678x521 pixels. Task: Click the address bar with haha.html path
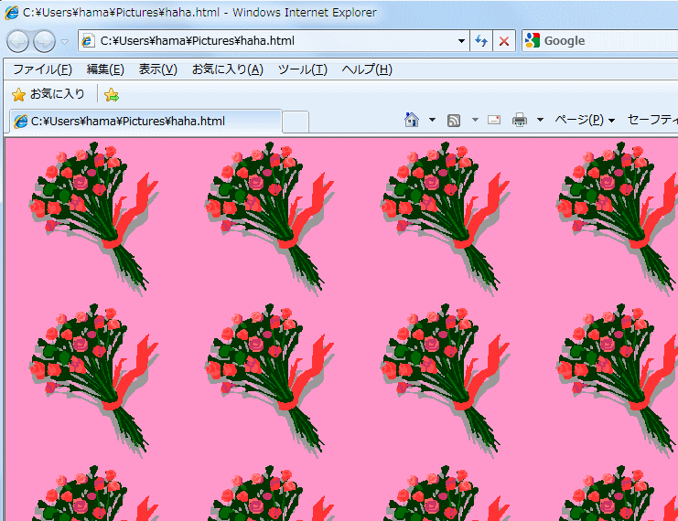click(274, 41)
